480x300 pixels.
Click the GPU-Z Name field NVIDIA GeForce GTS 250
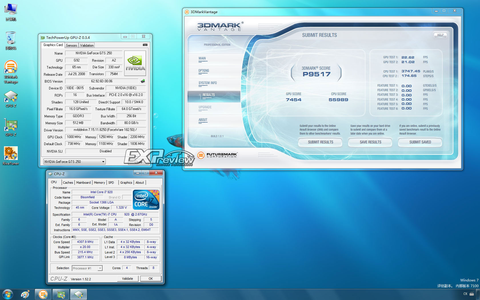coord(94,53)
